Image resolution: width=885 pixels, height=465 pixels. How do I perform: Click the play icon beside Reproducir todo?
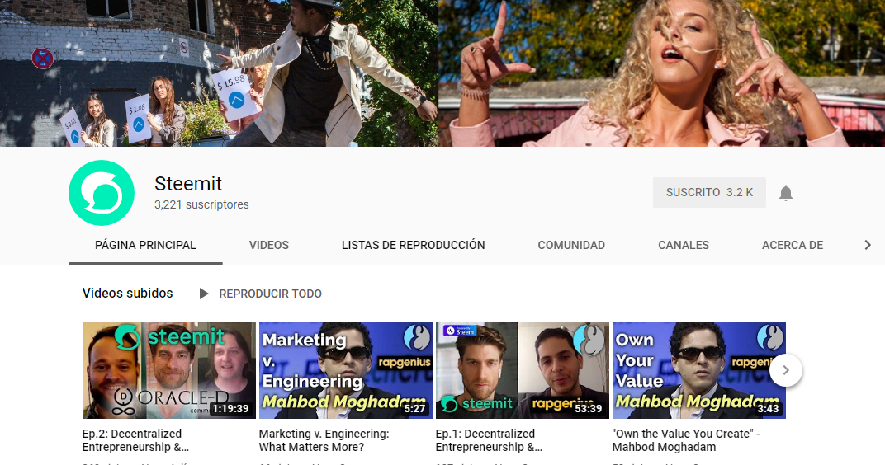pos(204,294)
